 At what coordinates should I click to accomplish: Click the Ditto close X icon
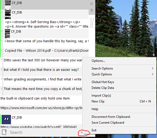click(x=92, y=4)
